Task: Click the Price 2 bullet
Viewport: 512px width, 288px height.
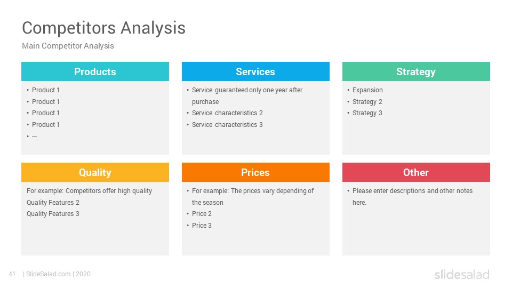Action: click(202, 214)
